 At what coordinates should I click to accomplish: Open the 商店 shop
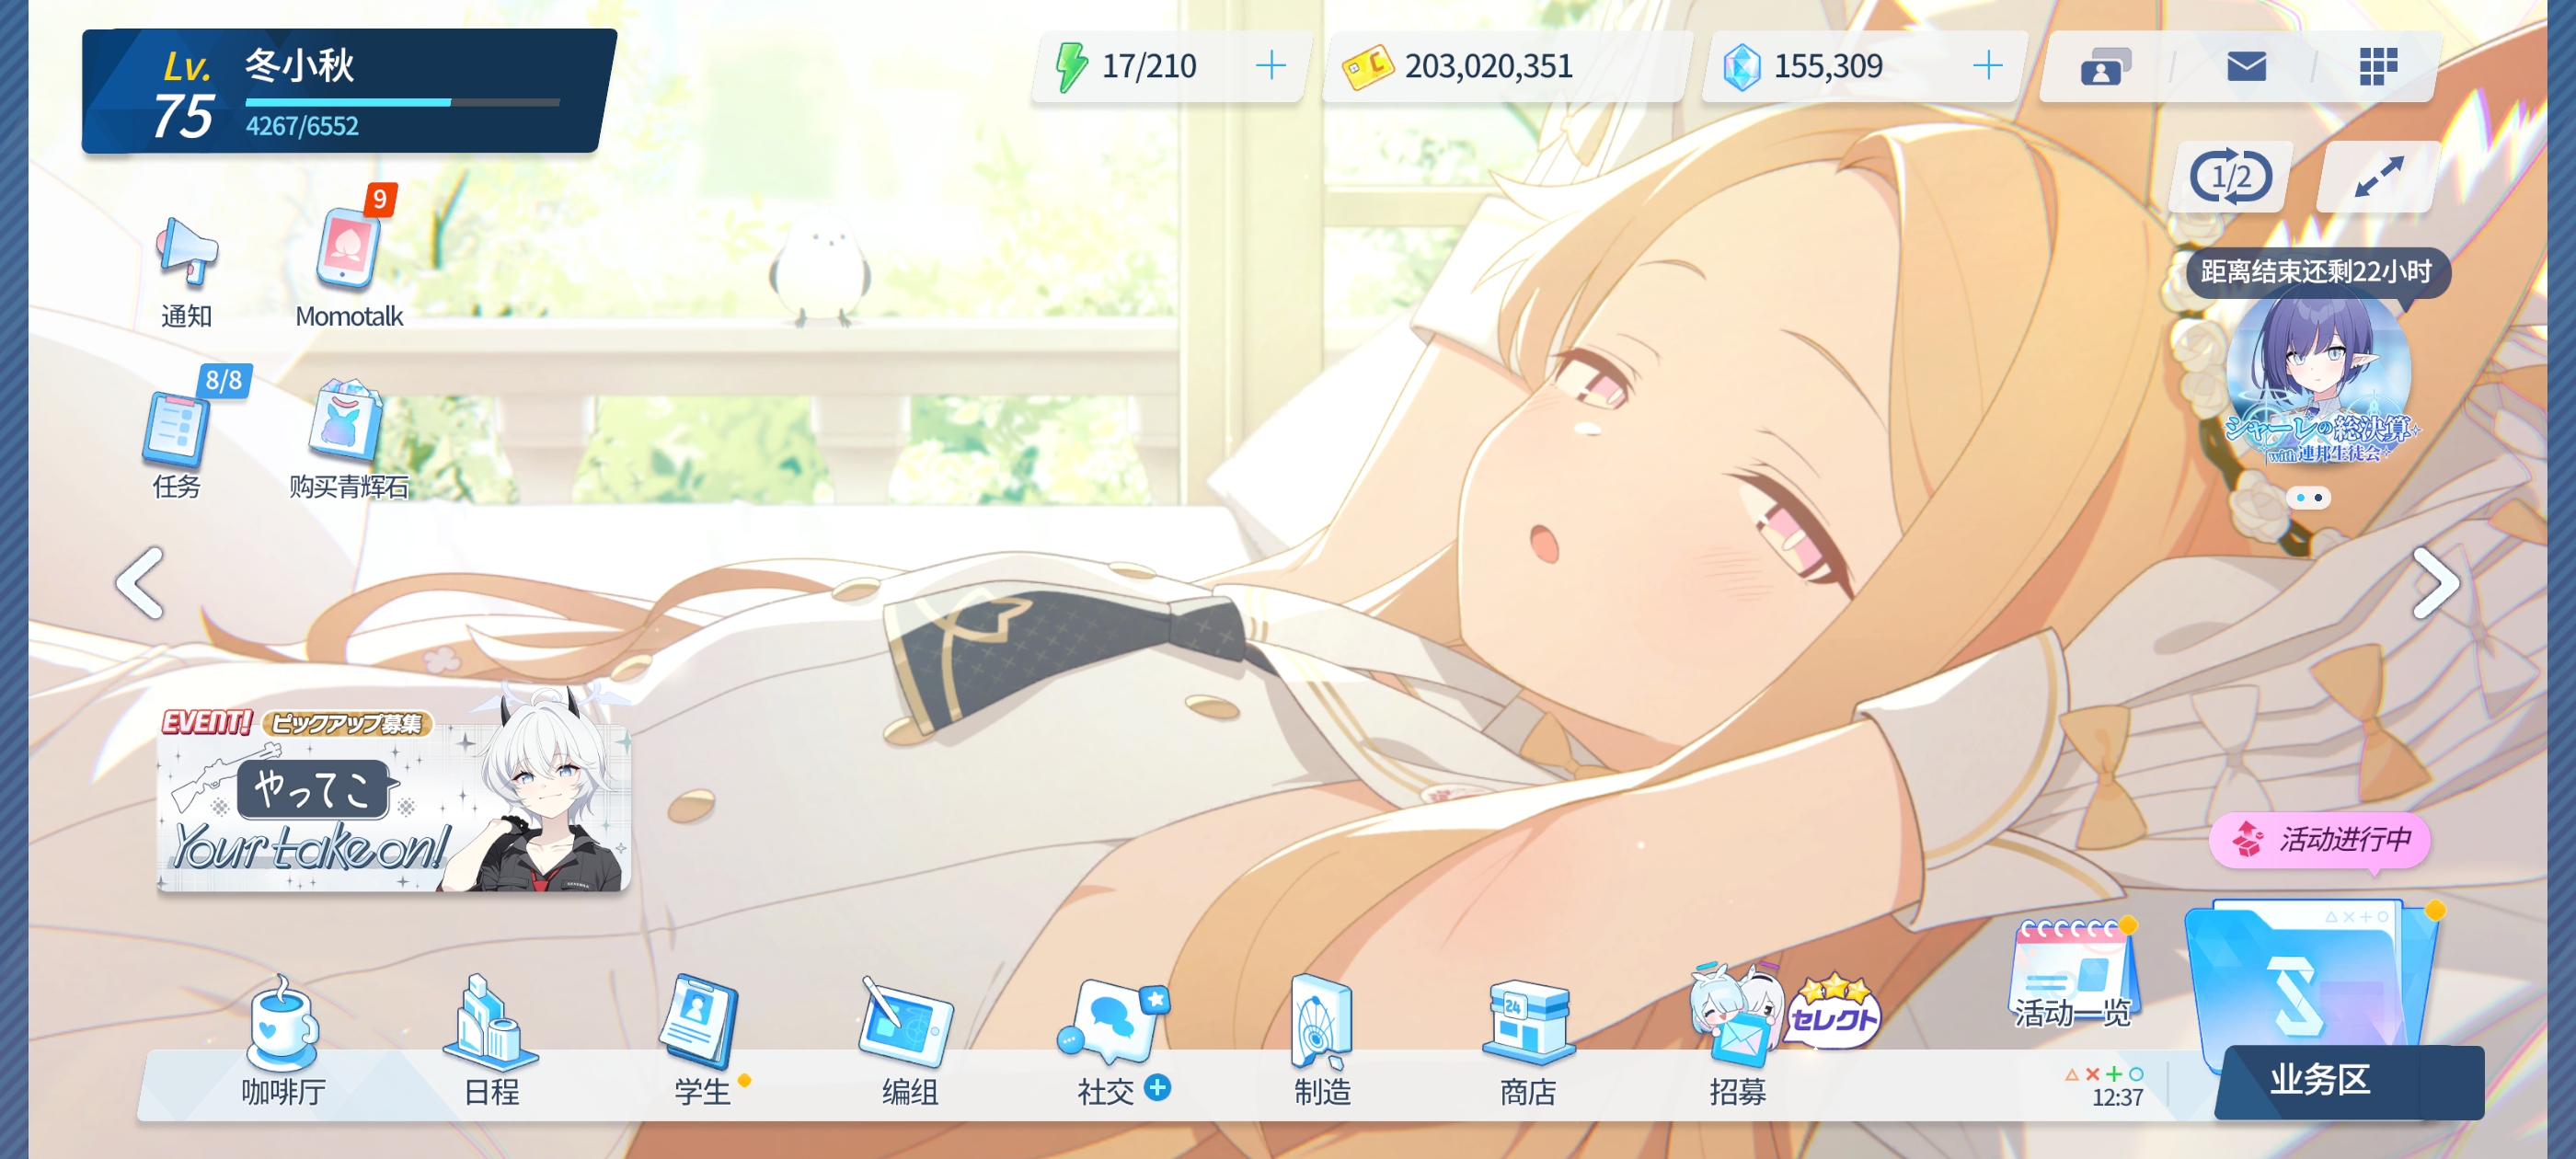tap(1528, 1043)
